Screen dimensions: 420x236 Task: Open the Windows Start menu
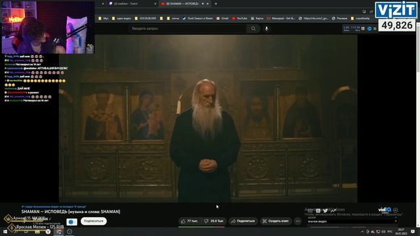coord(5,231)
